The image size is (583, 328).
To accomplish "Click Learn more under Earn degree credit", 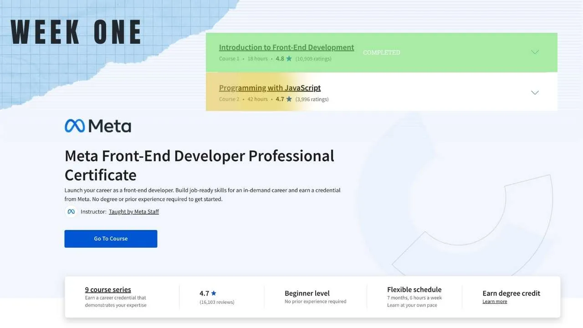I will [x=495, y=302].
